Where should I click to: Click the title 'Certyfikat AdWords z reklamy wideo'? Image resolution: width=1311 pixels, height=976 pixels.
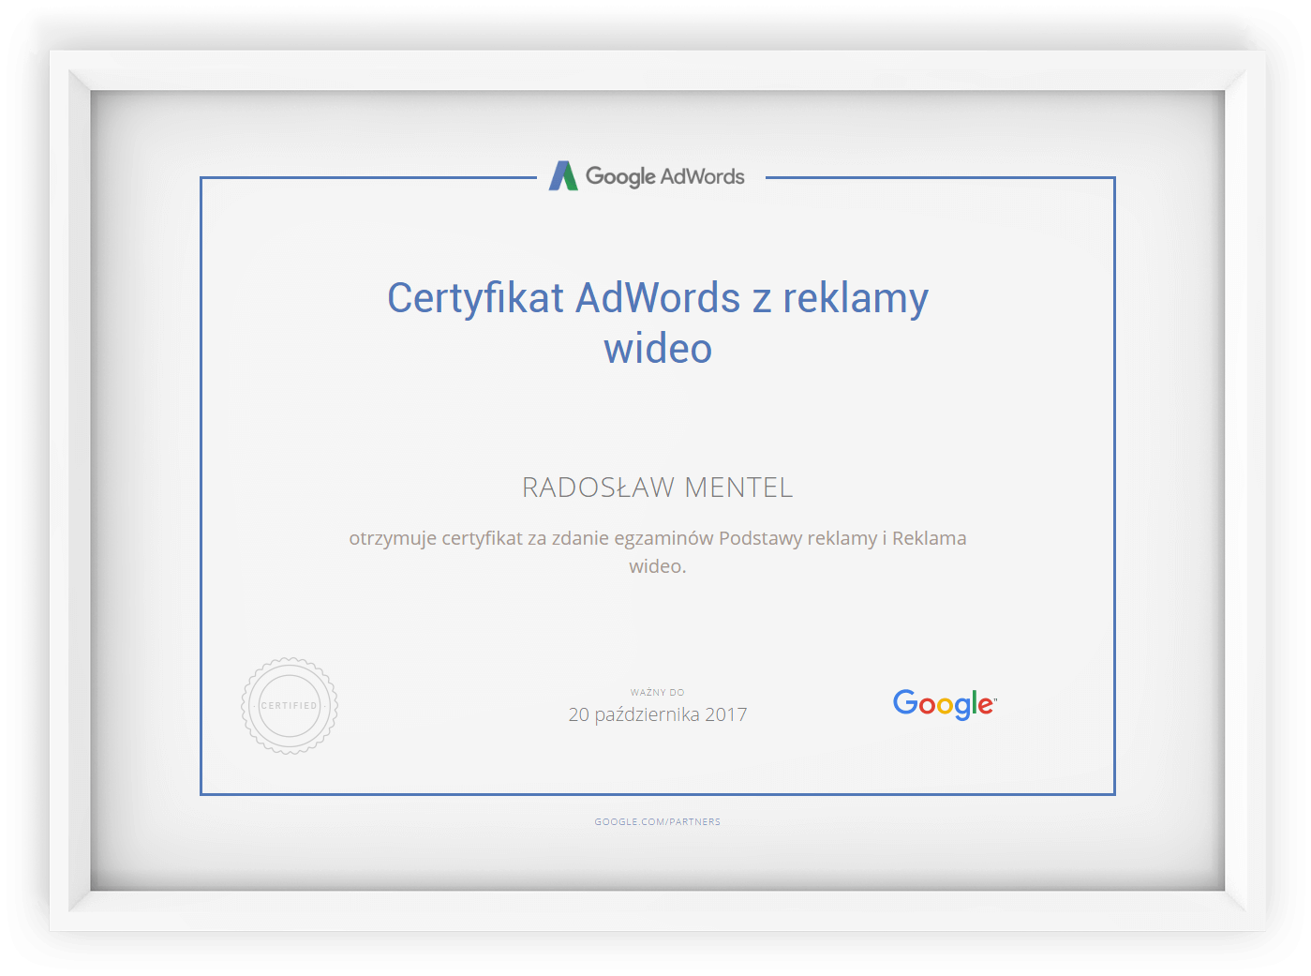tap(658, 323)
